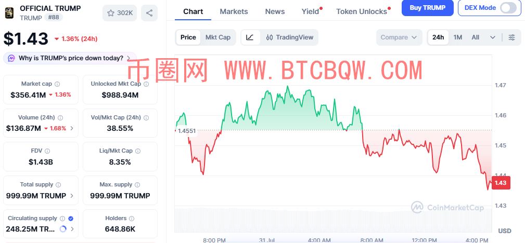Open the Compare dropdown
This screenshot has height=243, width=525.
click(399, 37)
